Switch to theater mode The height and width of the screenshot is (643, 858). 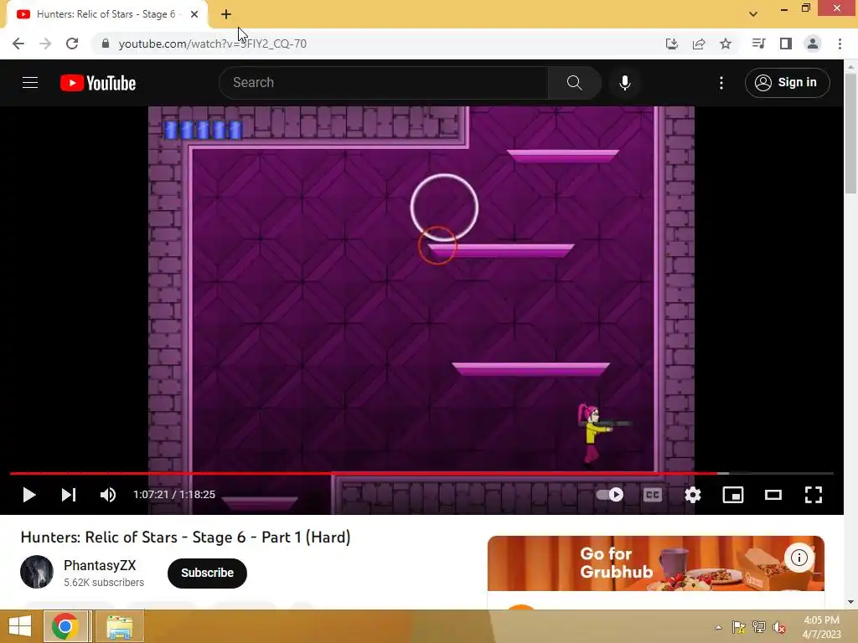773,495
